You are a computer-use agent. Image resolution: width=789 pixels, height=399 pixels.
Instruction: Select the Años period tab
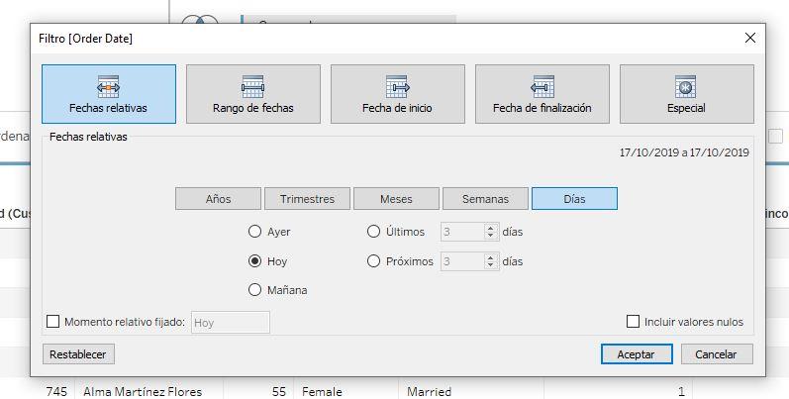tap(218, 199)
